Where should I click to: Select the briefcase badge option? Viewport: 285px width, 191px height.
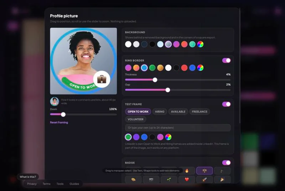tap(204, 171)
